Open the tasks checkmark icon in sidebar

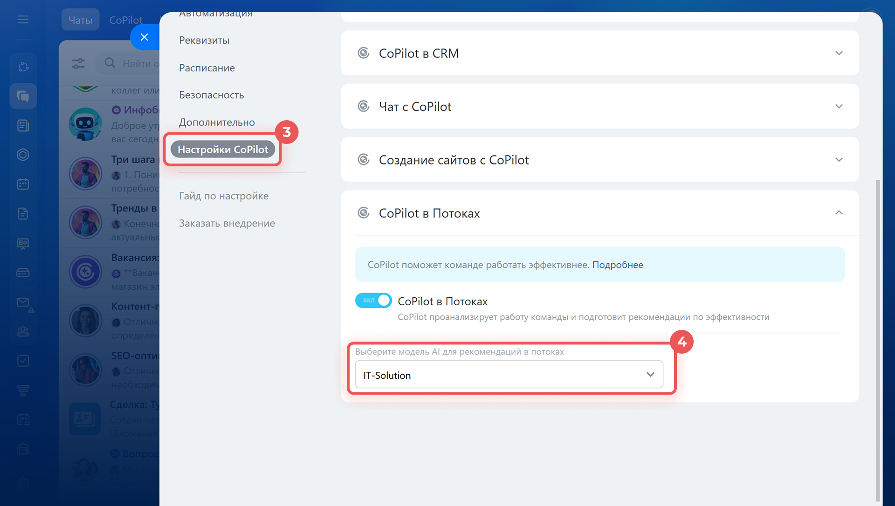pyautogui.click(x=23, y=361)
